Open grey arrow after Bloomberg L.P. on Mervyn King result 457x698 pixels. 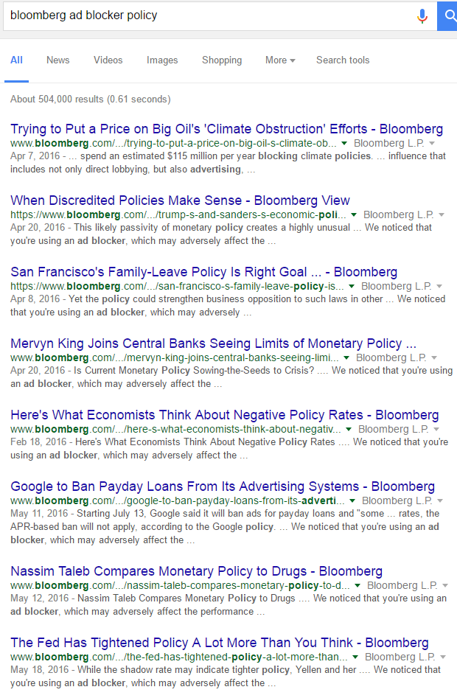point(434,358)
